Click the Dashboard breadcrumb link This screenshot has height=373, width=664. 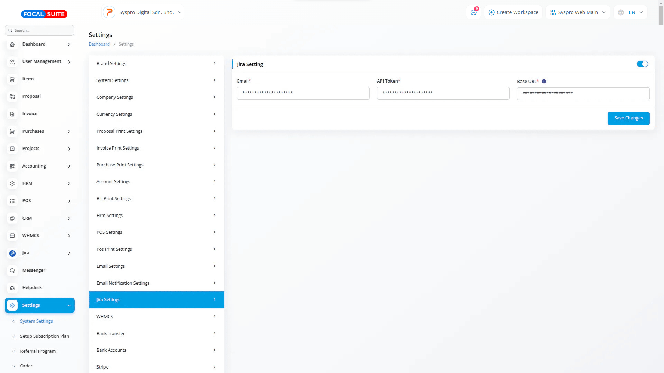coord(99,44)
